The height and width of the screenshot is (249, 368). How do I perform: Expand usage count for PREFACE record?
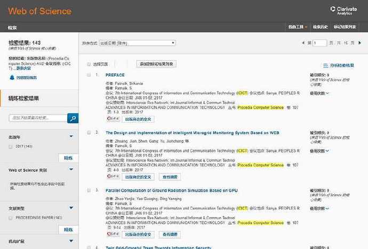click(x=319, y=93)
